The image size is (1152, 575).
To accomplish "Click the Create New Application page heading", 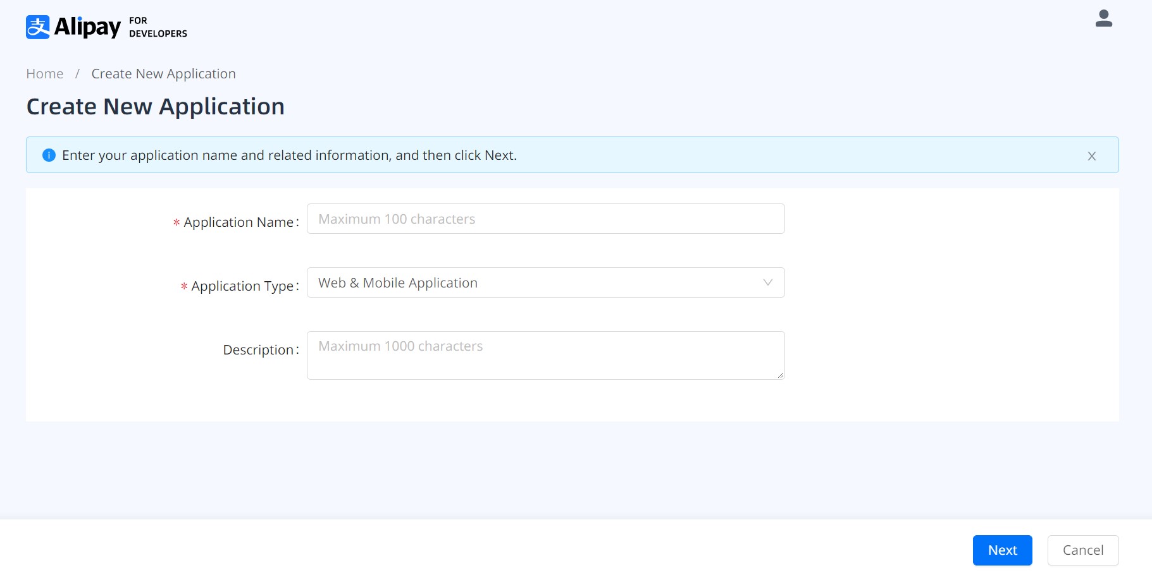I will 156,107.
